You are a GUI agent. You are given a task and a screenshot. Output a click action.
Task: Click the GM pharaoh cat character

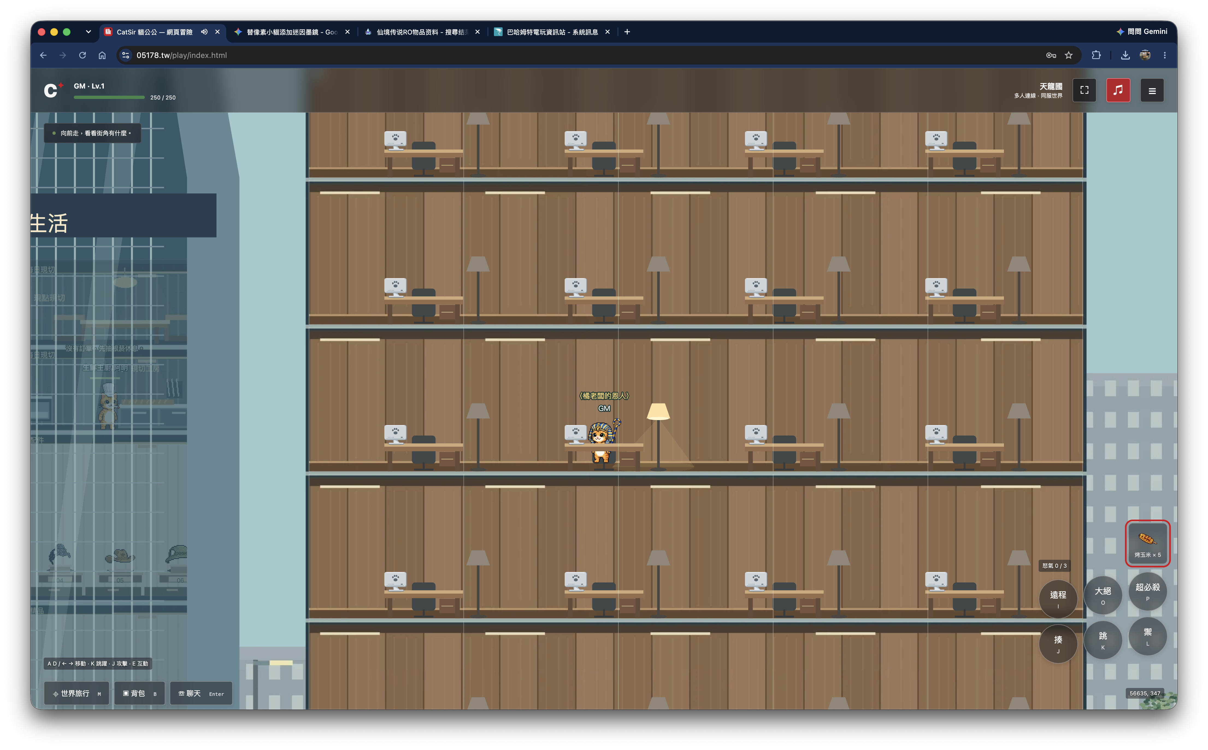[x=602, y=441]
